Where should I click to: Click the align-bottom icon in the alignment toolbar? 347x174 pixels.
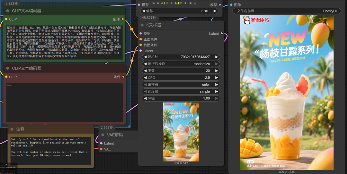176,3
